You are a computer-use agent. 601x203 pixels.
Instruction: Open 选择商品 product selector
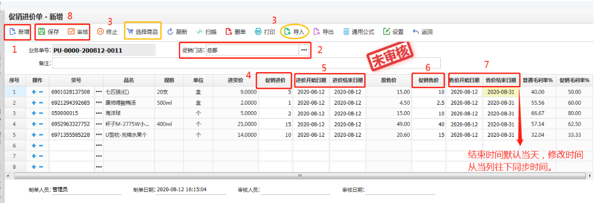[143, 32]
